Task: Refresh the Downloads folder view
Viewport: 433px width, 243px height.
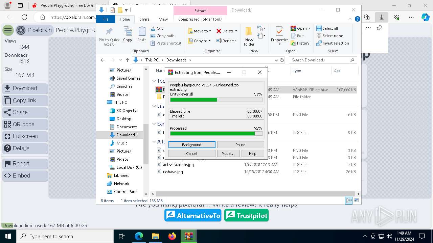Action: coord(282,60)
